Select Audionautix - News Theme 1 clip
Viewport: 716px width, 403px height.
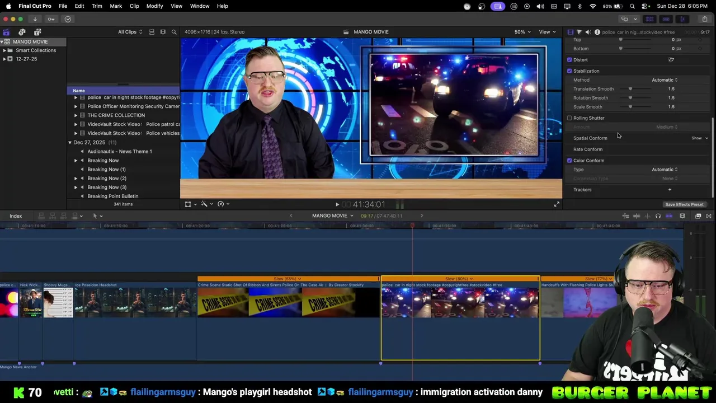point(120,152)
